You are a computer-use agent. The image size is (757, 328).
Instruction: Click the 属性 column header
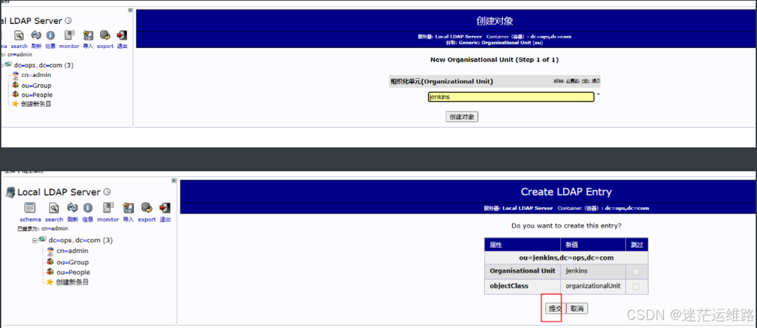click(x=522, y=245)
